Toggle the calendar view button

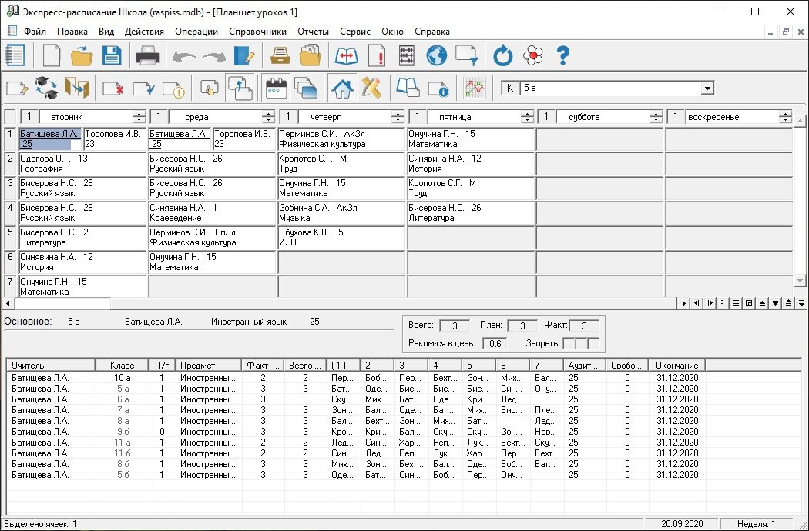click(x=276, y=88)
